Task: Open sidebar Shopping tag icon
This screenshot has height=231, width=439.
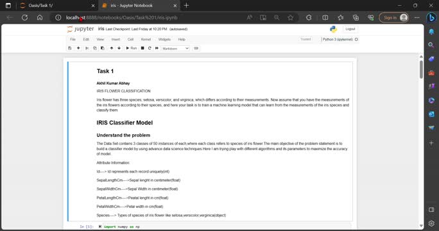Action: [x=431, y=59]
